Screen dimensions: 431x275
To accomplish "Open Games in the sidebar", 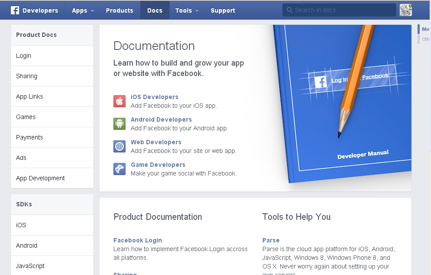I will click(52, 117).
